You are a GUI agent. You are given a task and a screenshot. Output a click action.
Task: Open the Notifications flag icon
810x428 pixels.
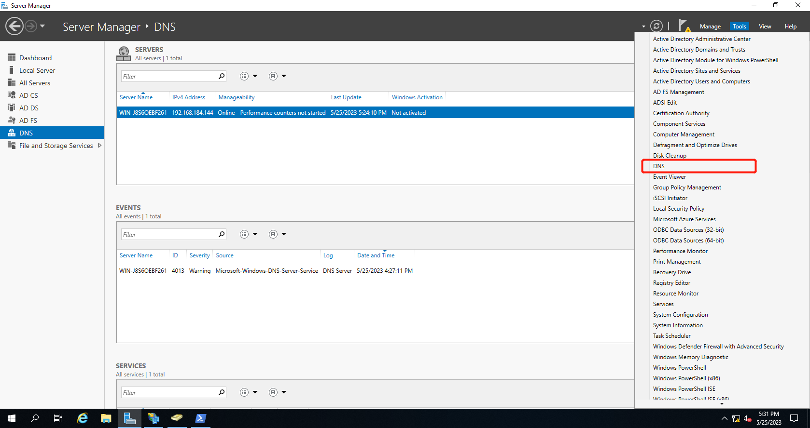(684, 26)
